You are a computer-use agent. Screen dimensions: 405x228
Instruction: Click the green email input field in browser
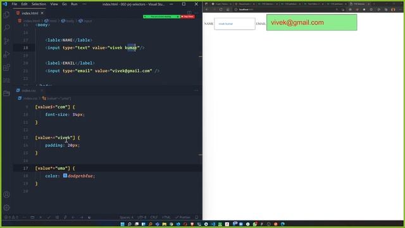pos(311,23)
